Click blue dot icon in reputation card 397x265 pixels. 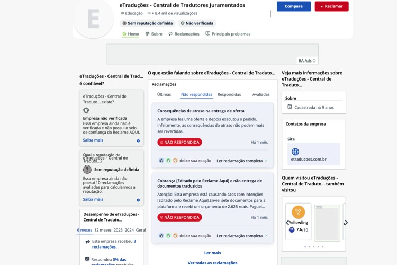[x=138, y=200]
